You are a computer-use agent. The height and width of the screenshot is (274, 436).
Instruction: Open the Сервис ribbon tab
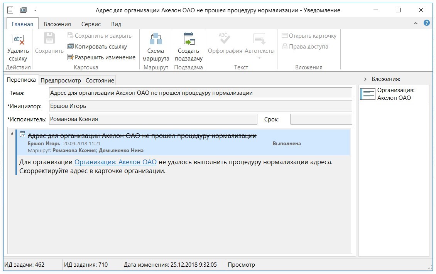pos(91,24)
